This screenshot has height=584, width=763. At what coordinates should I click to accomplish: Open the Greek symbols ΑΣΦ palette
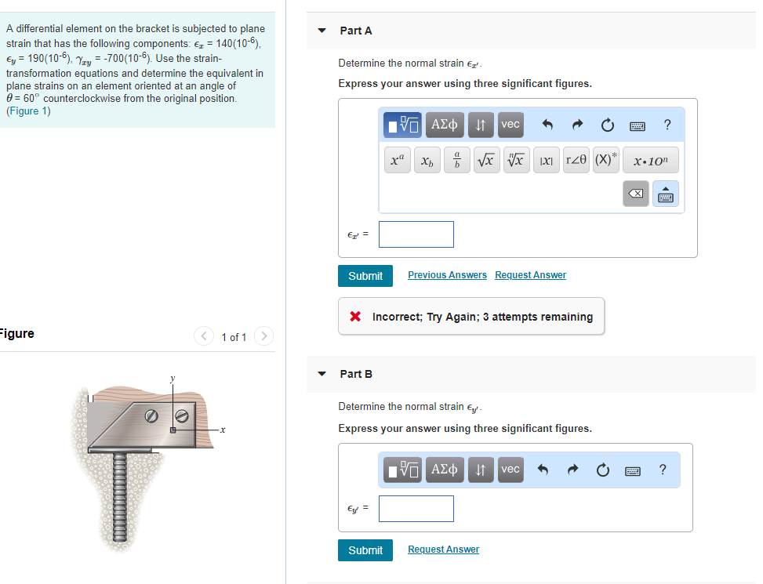coord(445,125)
